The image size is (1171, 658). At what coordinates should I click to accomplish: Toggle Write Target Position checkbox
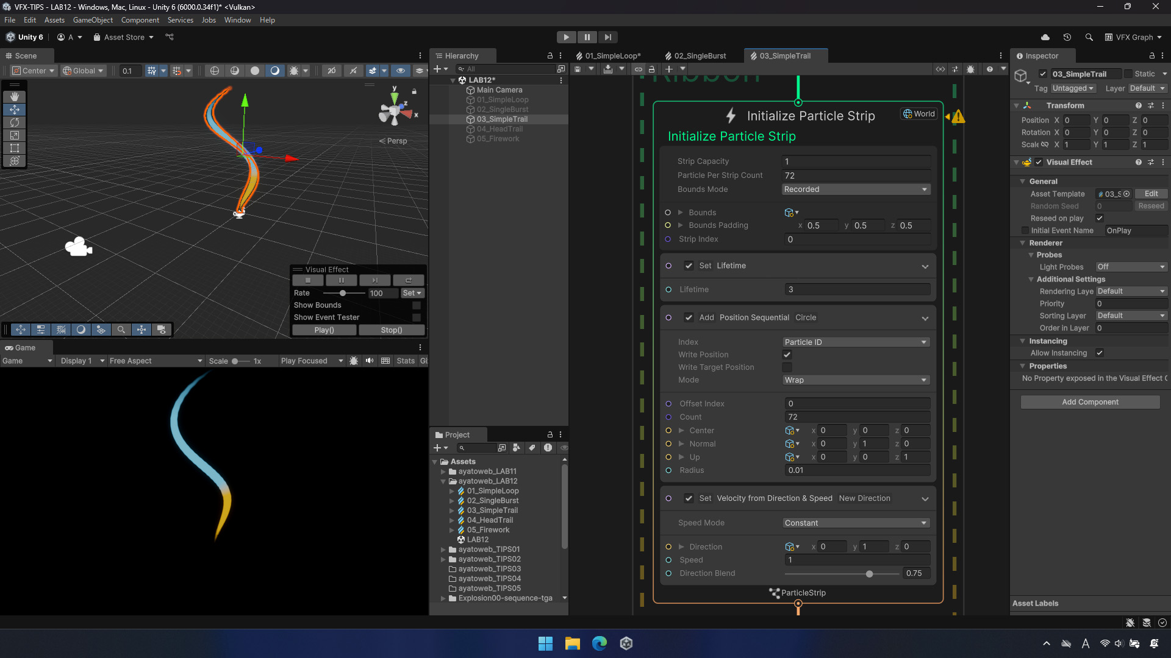[x=787, y=367]
